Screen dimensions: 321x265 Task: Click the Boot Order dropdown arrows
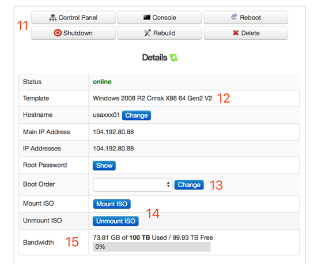(x=168, y=184)
